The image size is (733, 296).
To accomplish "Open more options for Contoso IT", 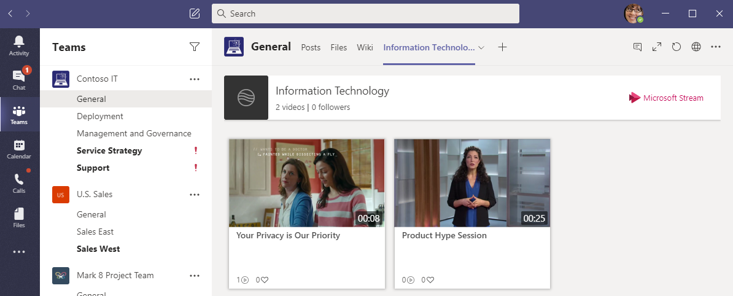I will coord(195,79).
